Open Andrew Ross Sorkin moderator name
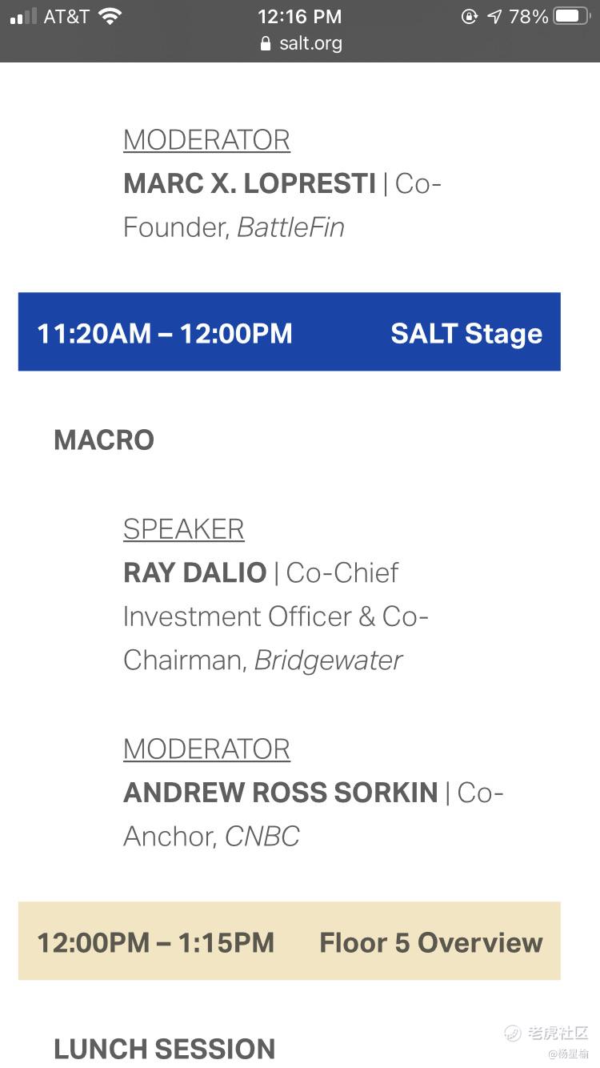The image size is (600, 1068). [x=280, y=793]
